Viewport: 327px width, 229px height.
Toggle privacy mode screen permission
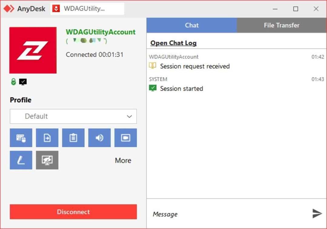(47, 160)
